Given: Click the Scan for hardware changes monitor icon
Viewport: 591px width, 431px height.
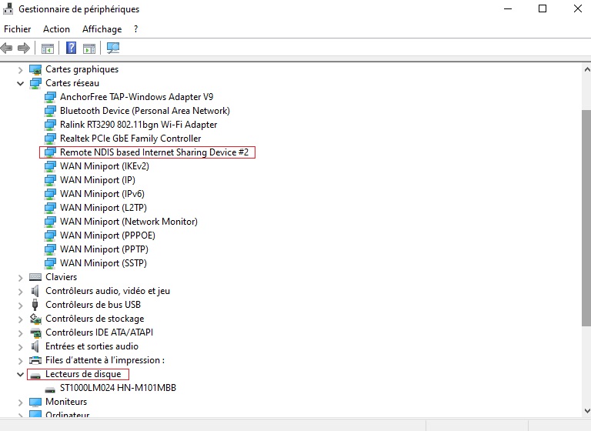Looking at the screenshot, I should (112, 48).
